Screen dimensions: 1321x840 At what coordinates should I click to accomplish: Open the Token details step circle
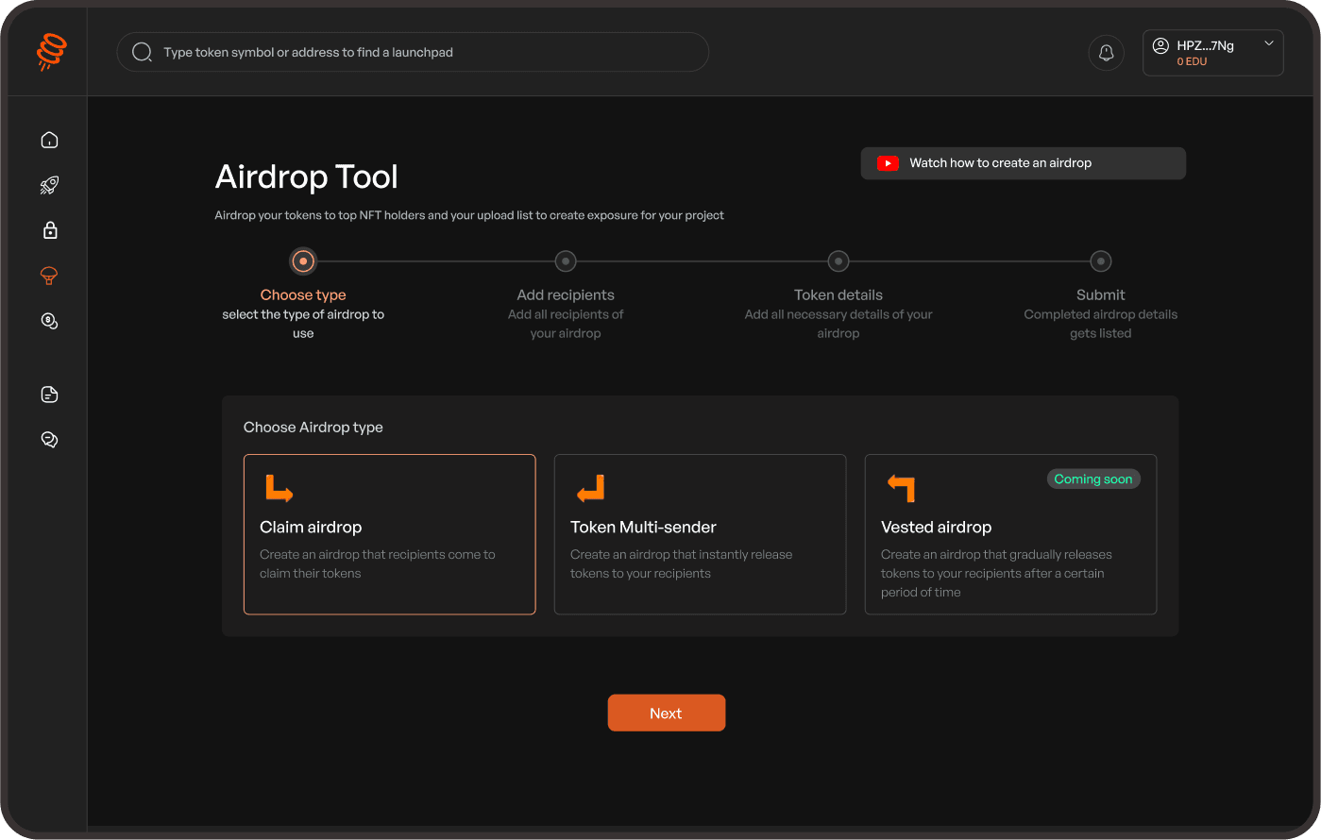(838, 260)
